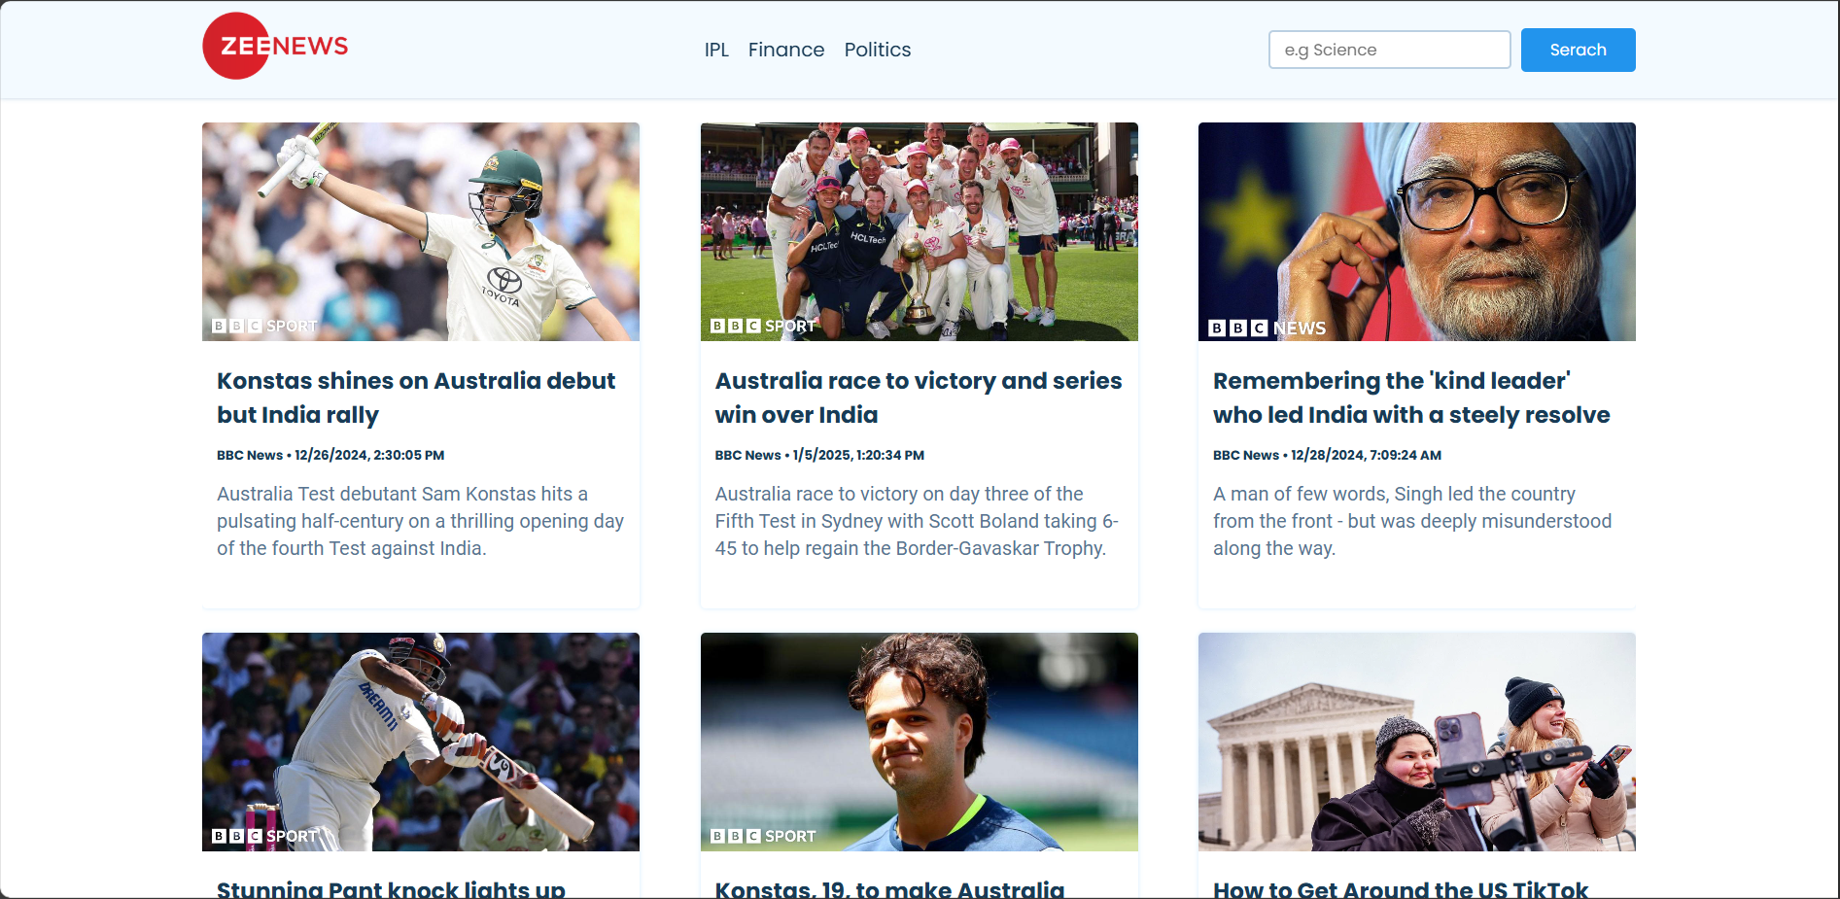Click the Serach button
This screenshot has height=899, width=1840.
coord(1578,50)
